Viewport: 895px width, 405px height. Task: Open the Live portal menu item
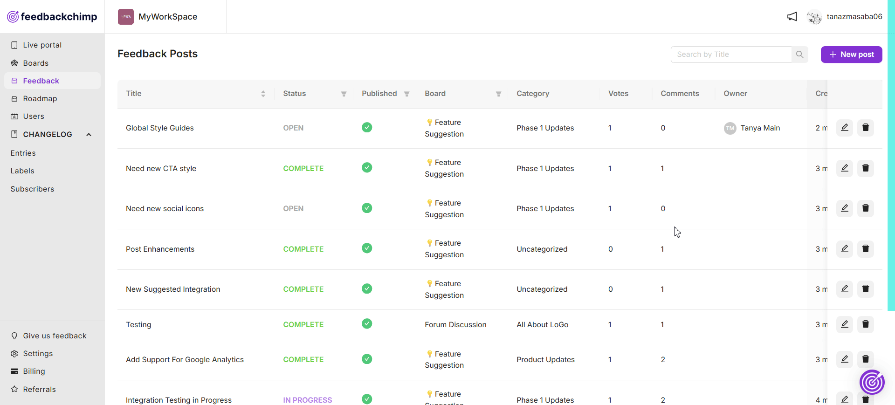click(x=52, y=45)
